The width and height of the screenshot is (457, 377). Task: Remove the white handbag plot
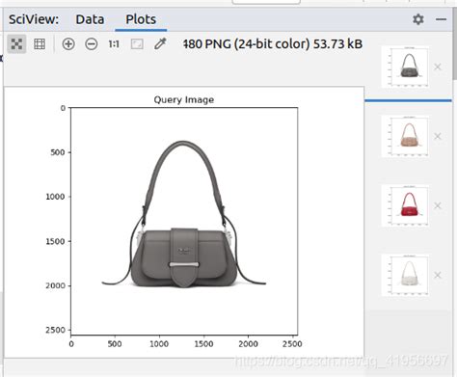pos(438,275)
